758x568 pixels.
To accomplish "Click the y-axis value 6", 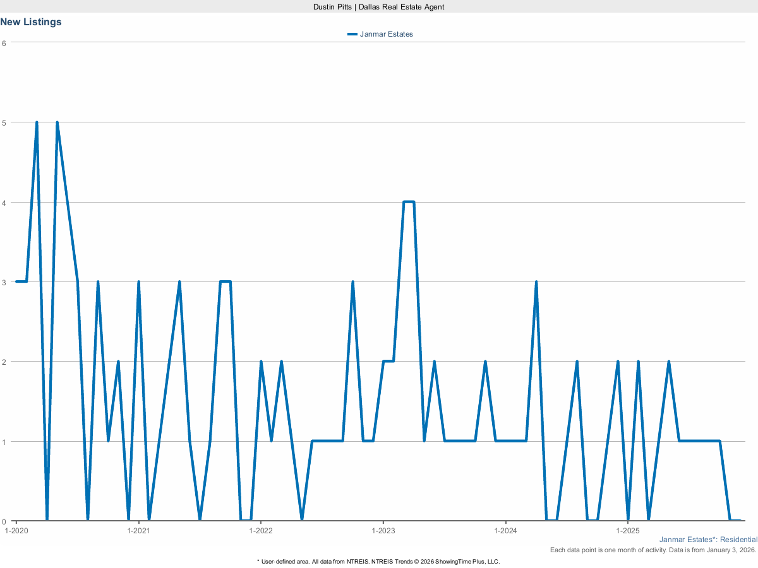I will (4, 43).
